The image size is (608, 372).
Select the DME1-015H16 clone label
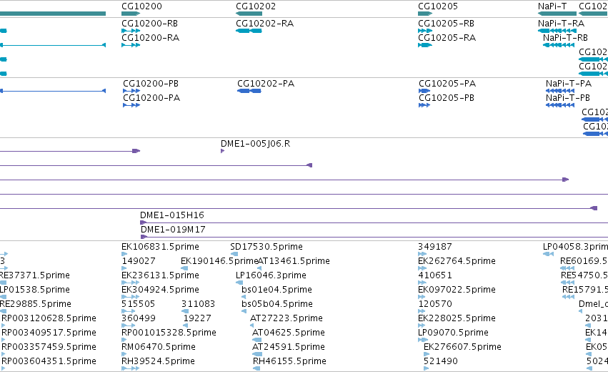point(171,215)
